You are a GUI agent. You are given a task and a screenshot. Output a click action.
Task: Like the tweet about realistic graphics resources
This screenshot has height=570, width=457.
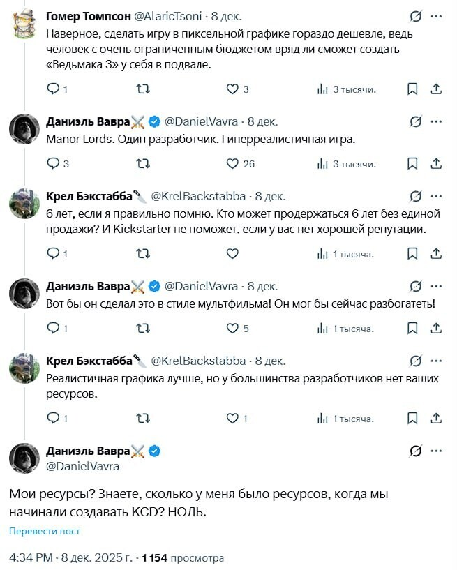point(233,419)
